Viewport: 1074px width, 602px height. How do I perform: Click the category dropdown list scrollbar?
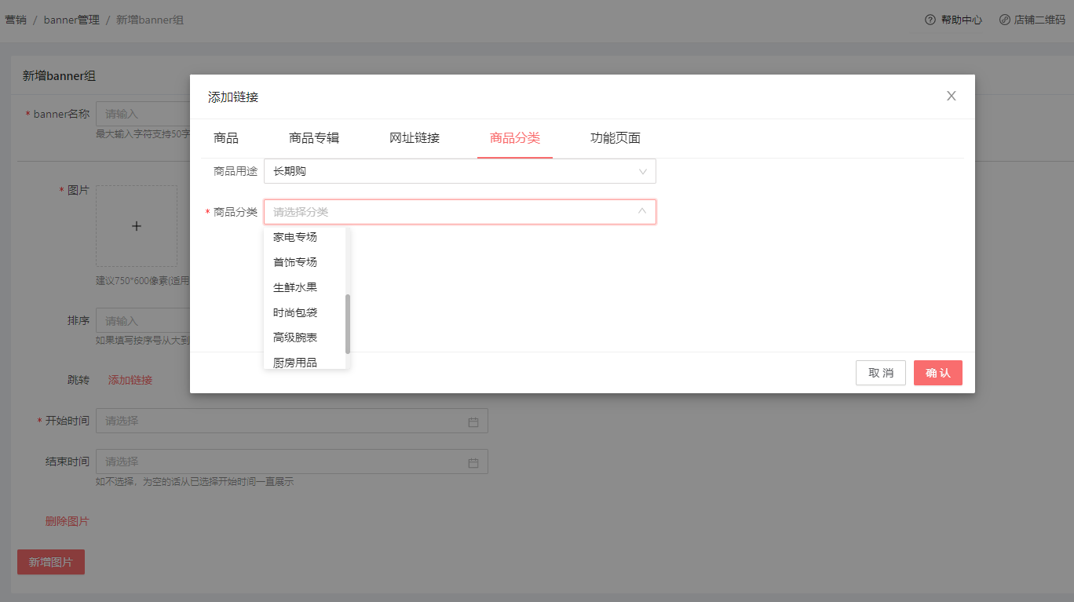coord(348,323)
